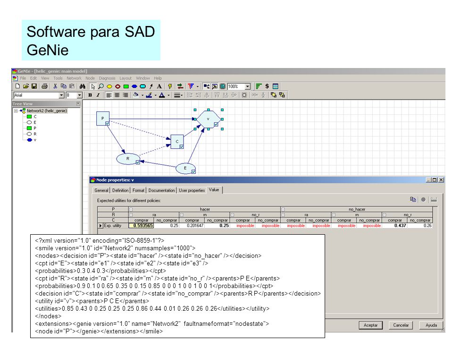Viewport: 453px width, 340px height.
Task: Open the fill color dropdown arrow
Action: [x=143, y=95]
